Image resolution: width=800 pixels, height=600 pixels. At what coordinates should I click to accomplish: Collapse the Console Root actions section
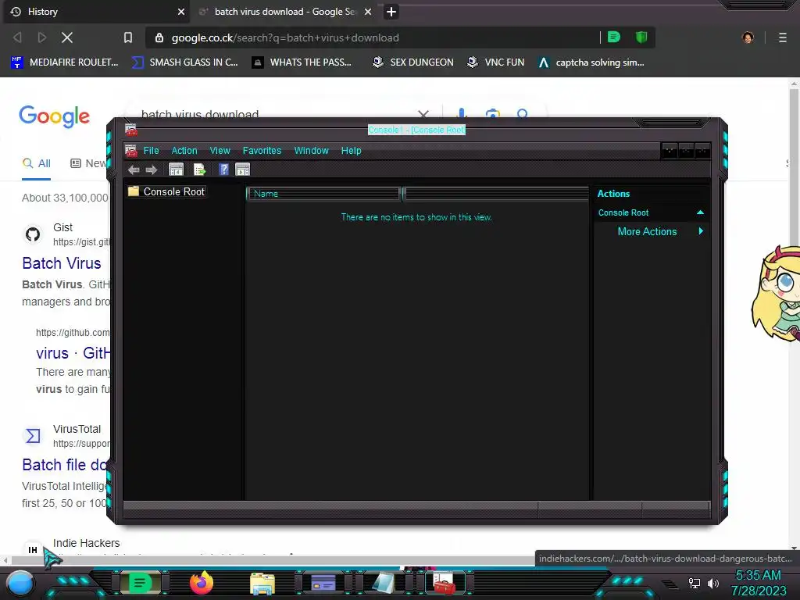pyautogui.click(x=700, y=212)
